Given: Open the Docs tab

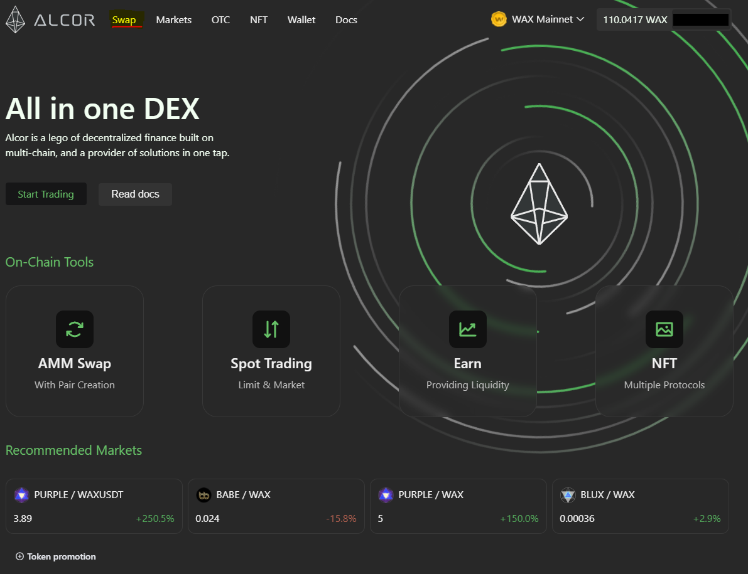Looking at the screenshot, I should point(346,20).
